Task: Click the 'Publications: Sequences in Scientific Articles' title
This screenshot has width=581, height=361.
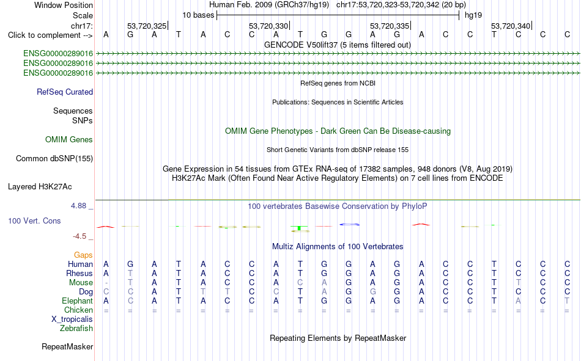Action: 338,102
